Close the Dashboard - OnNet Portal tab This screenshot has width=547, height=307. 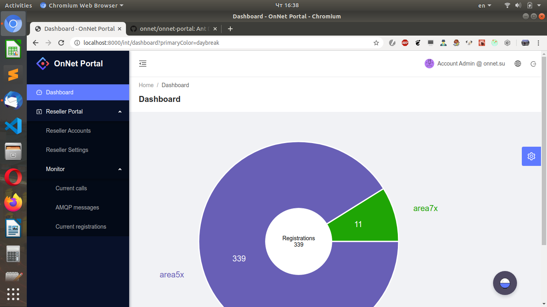[x=120, y=29]
